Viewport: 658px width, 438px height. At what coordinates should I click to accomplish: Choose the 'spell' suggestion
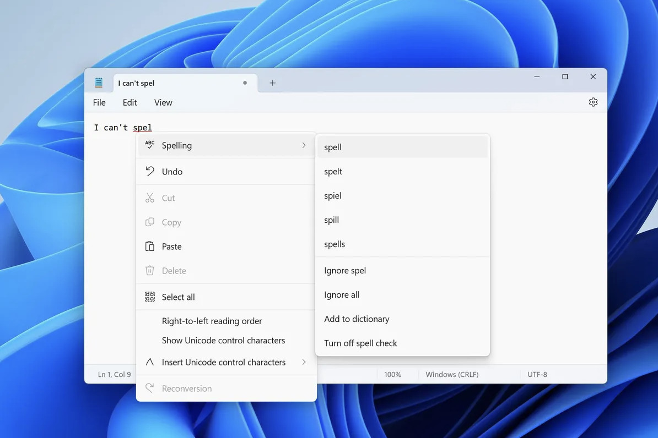coord(333,147)
